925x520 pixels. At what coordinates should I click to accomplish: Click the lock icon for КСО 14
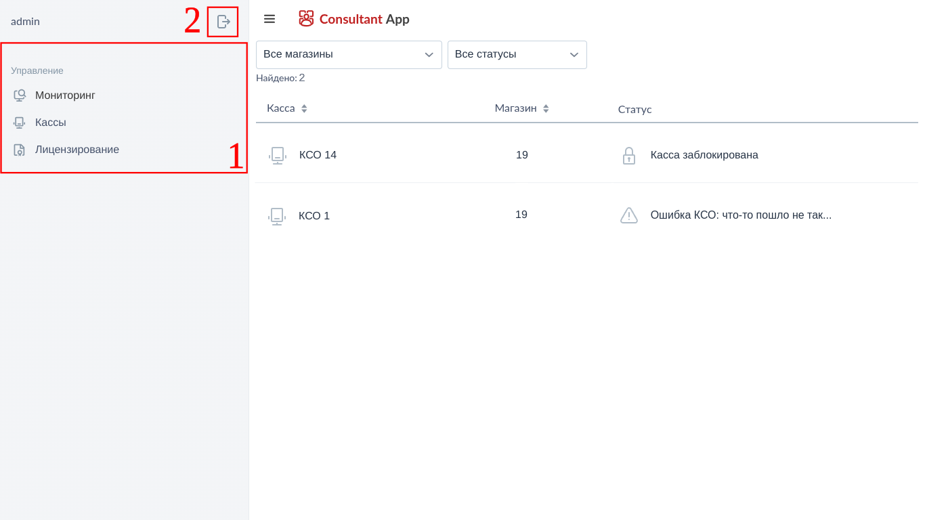pyautogui.click(x=628, y=156)
